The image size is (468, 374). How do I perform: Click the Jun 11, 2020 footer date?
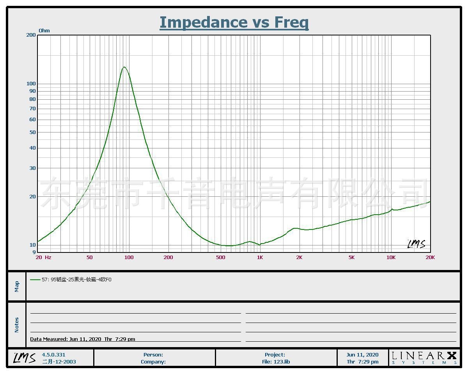click(363, 355)
